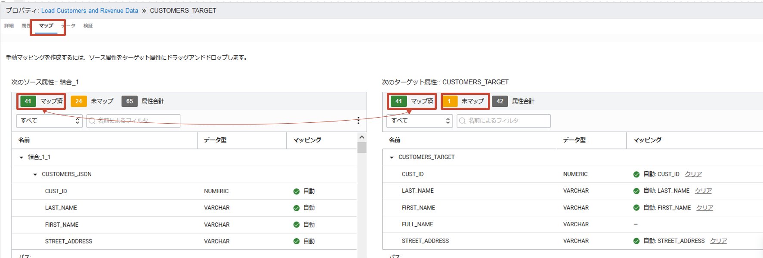Click the search icon in source name filter
The image size is (763, 258).
(x=92, y=121)
